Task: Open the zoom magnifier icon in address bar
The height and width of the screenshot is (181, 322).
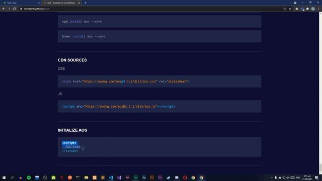Action: (x=285, y=9)
